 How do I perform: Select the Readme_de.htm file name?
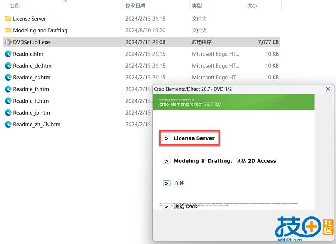pyautogui.click(x=32, y=66)
